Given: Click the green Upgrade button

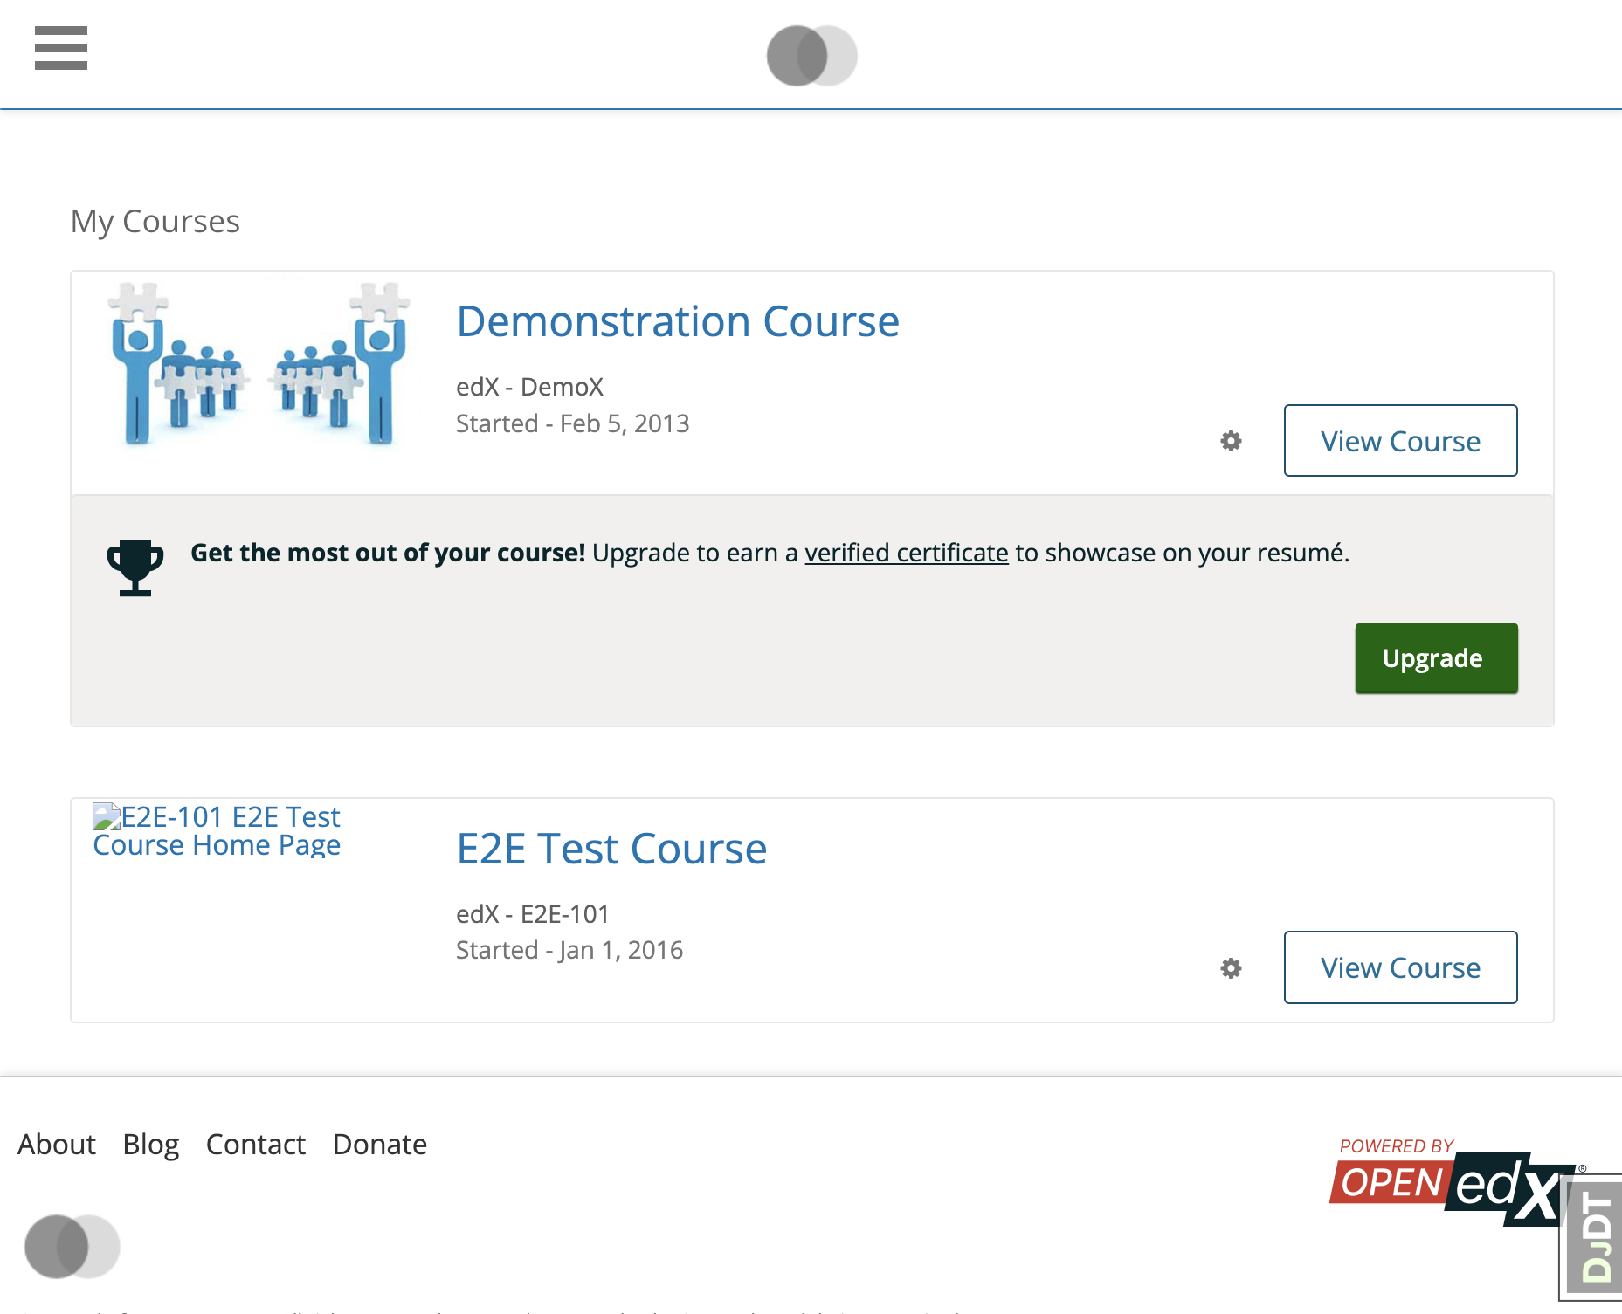Looking at the screenshot, I should pos(1435,658).
